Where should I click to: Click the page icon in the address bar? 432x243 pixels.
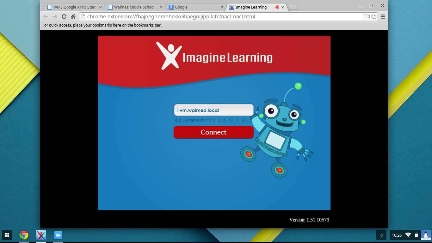pos(83,17)
